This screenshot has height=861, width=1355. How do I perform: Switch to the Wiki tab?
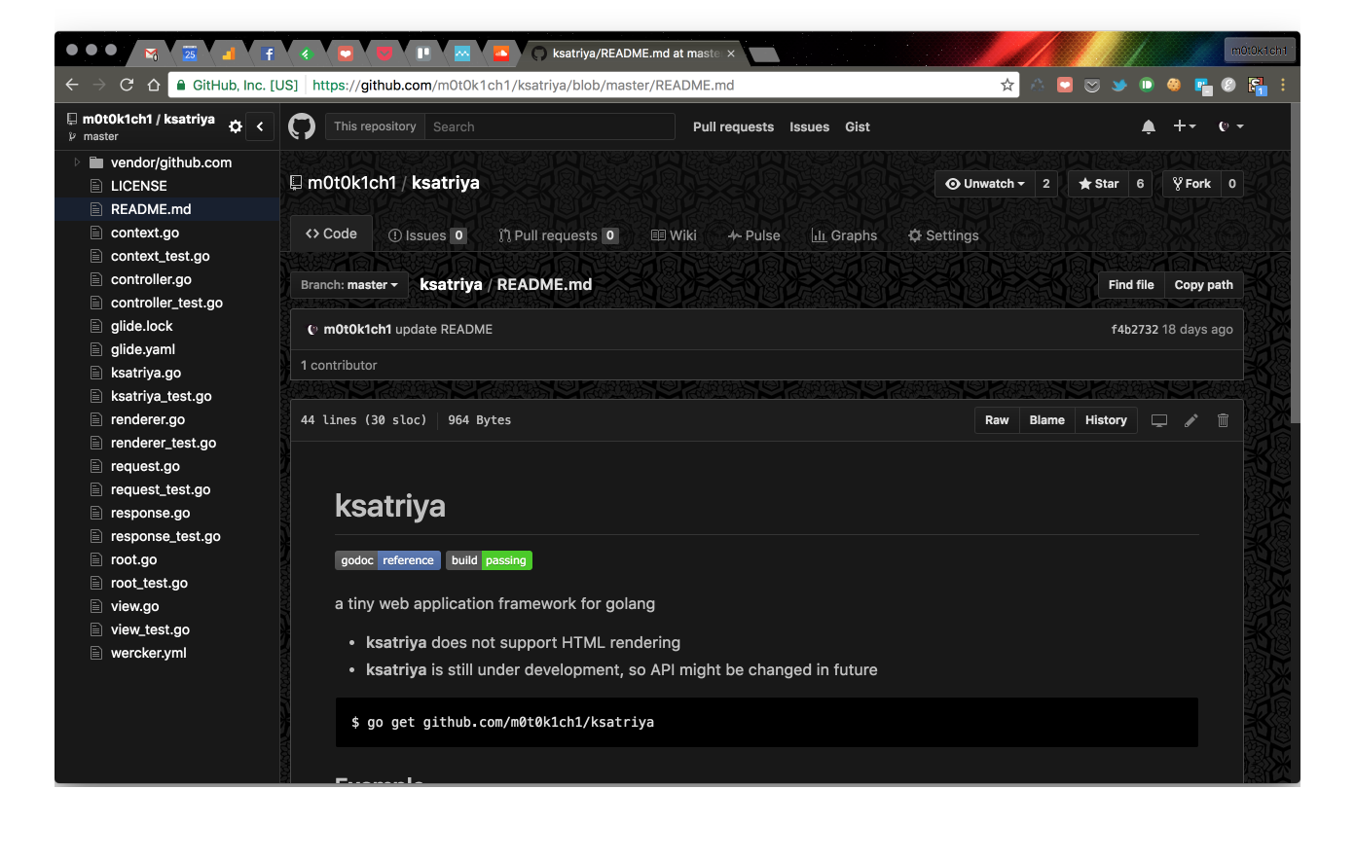pyautogui.click(x=674, y=235)
